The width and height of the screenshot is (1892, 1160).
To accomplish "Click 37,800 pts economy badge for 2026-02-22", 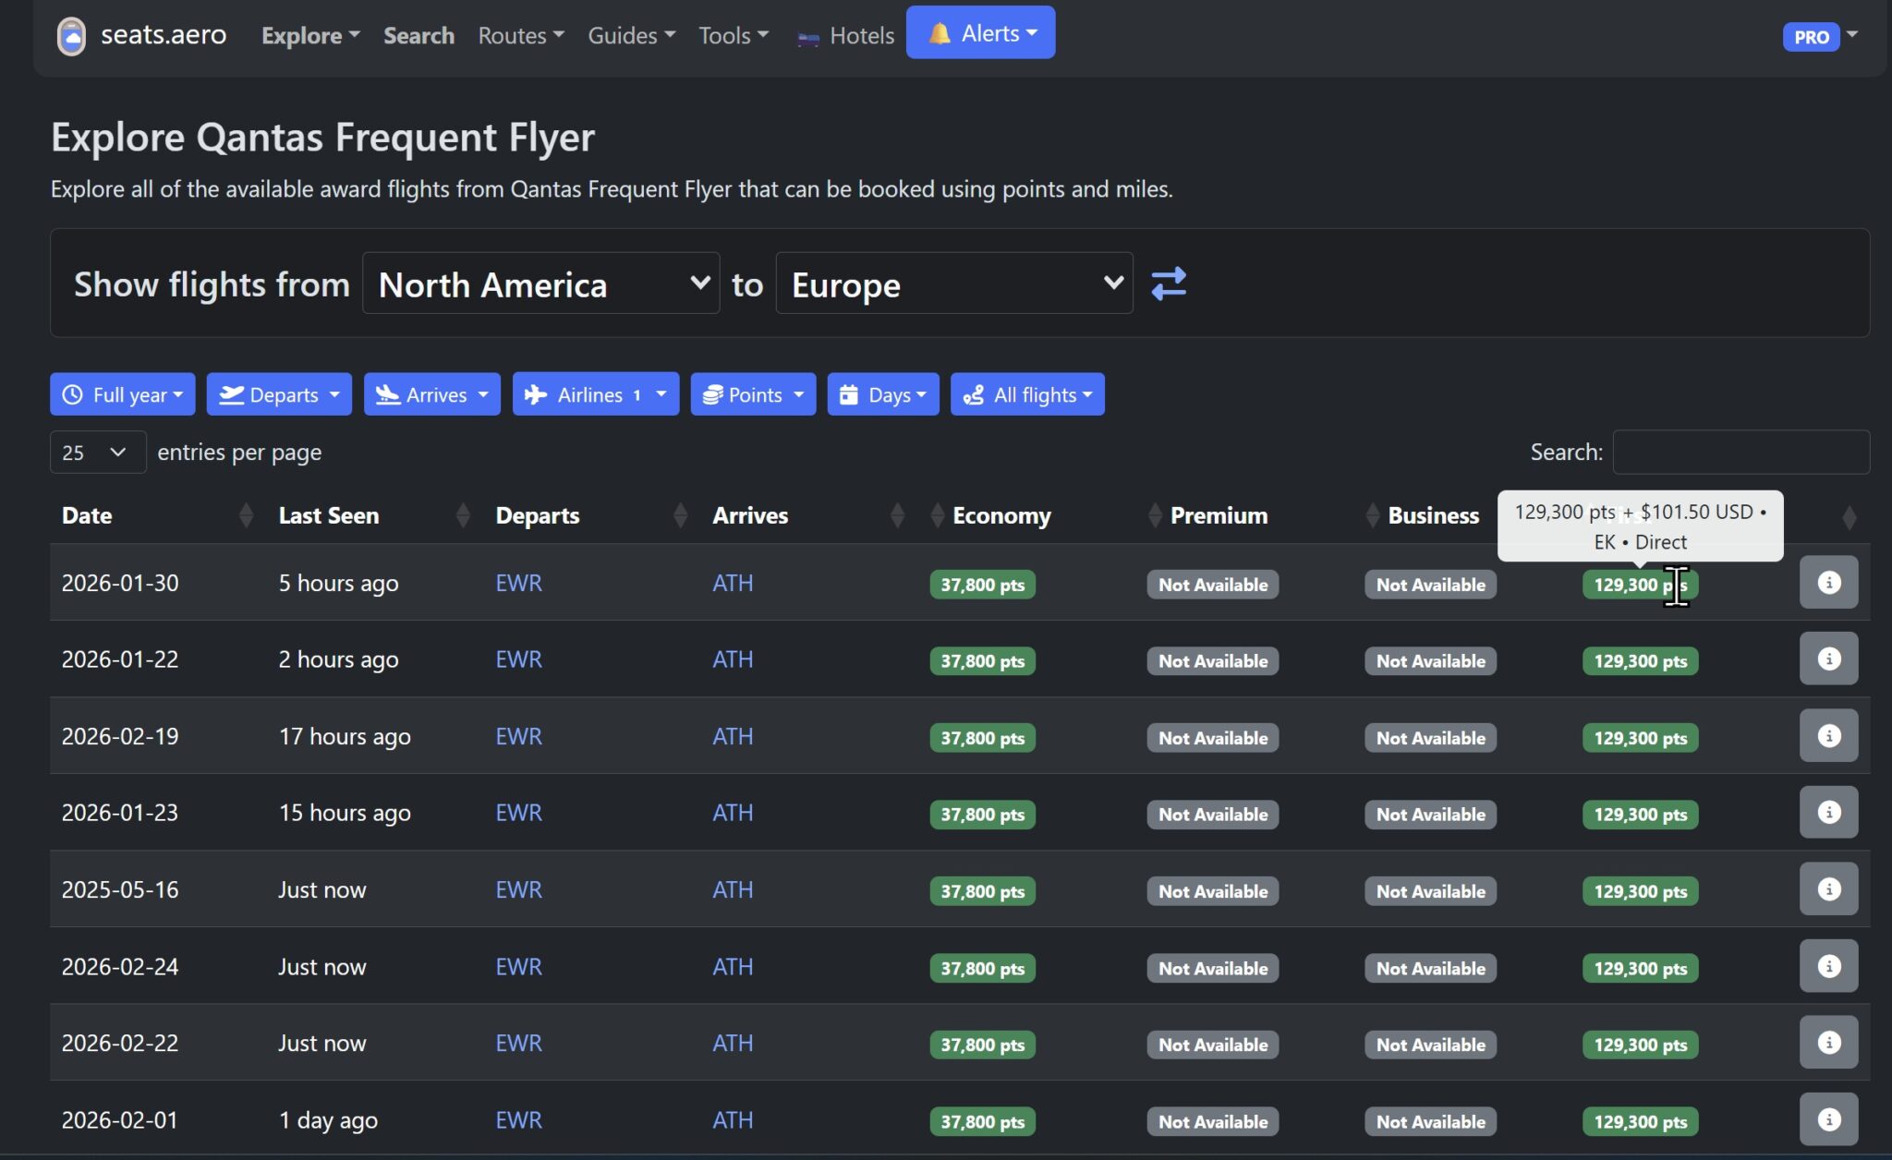I will (x=982, y=1045).
